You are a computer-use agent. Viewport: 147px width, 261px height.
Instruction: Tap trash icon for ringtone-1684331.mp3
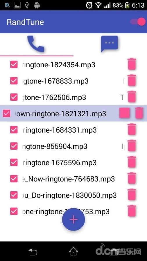132,129
